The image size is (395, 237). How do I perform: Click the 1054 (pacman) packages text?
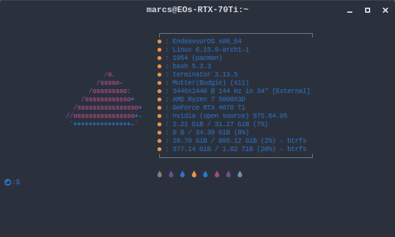[x=197, y=58]
